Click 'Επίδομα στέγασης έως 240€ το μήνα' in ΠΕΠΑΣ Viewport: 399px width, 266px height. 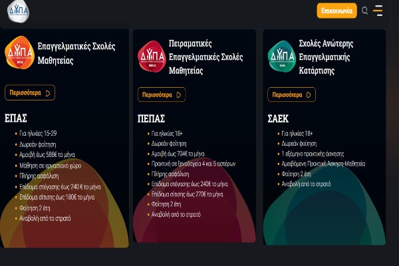(x=190, y=184)
